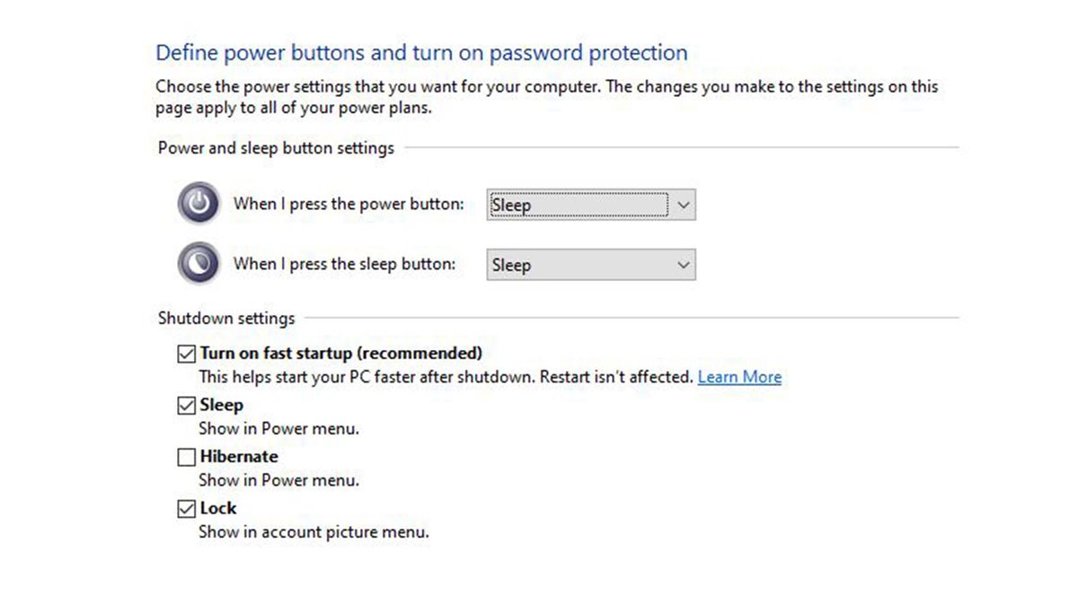This screenshot has height=606, width=1078.
Task: Select the Sleep text inside power button combo
Action: pyautogui.click(x=511, y=205)
